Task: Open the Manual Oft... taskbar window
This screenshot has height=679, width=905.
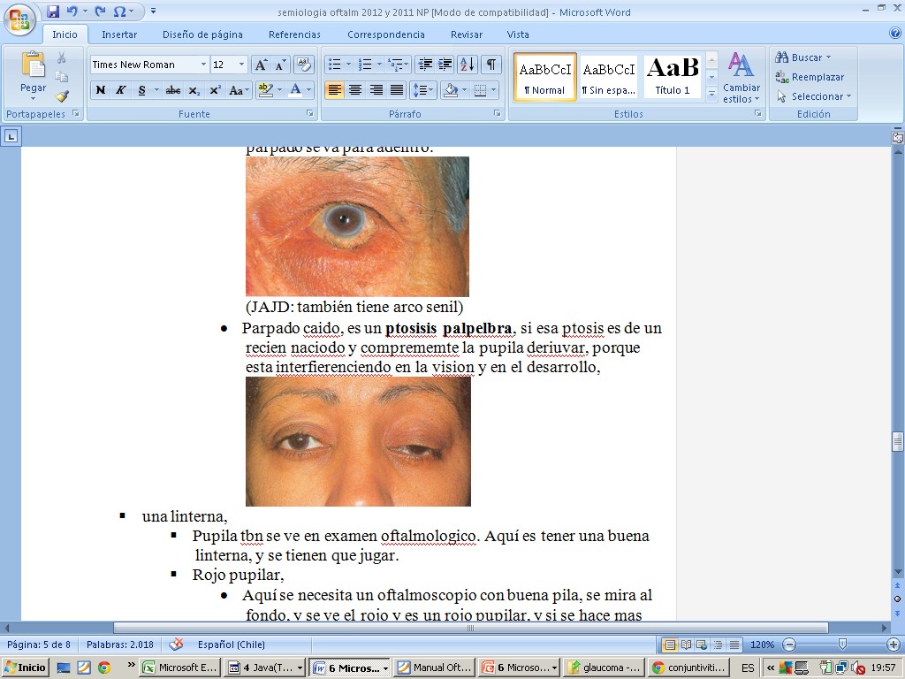Action: tap(433, 668)
